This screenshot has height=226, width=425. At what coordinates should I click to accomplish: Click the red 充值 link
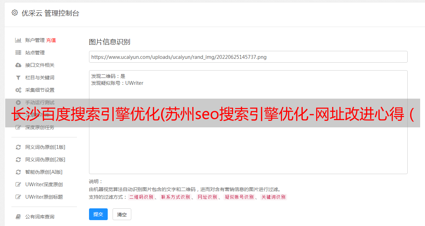point(51,40)
